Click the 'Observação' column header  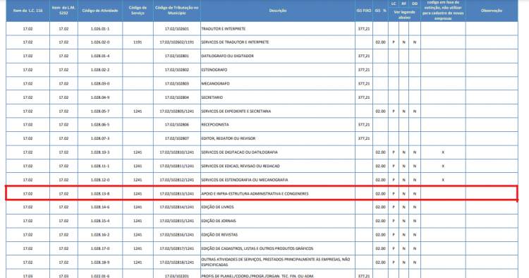point(492,11)
